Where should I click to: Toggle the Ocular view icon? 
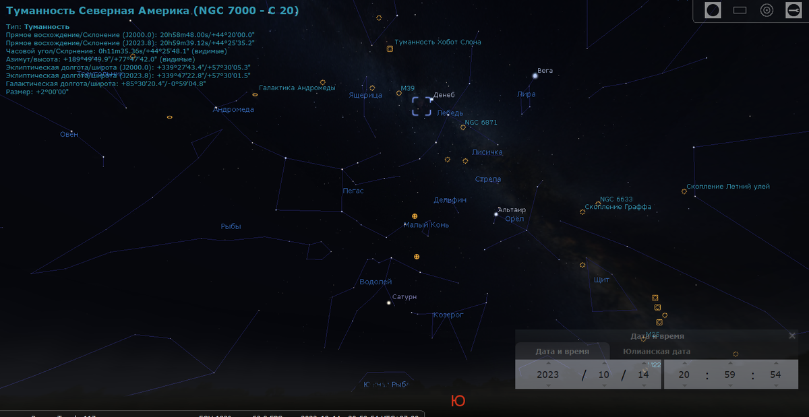tap(713, 10)
